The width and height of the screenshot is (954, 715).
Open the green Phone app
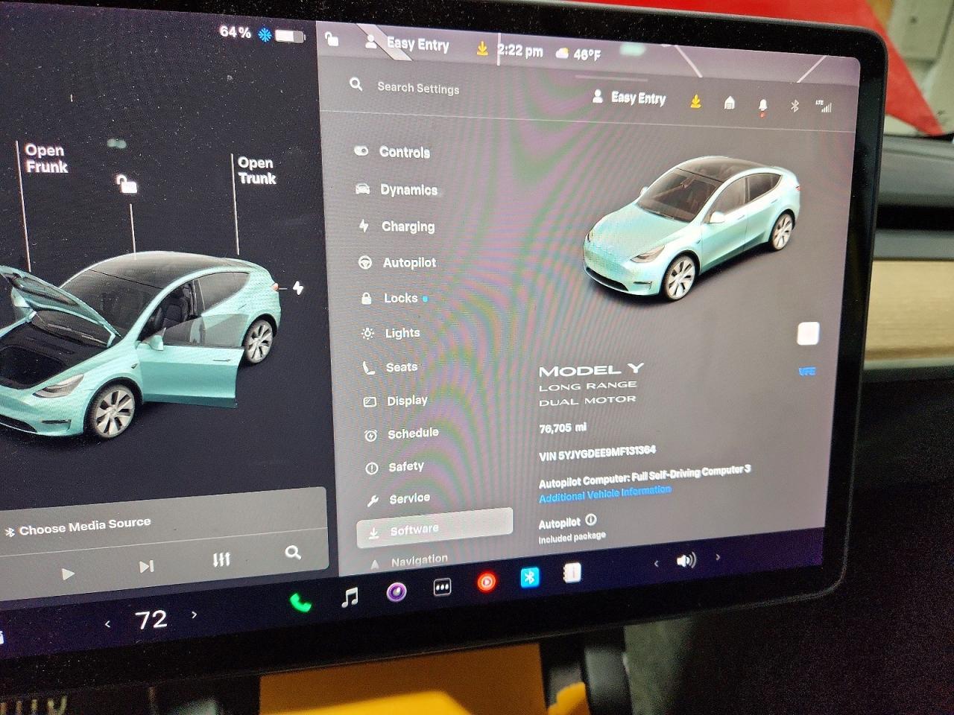point(300,603)
